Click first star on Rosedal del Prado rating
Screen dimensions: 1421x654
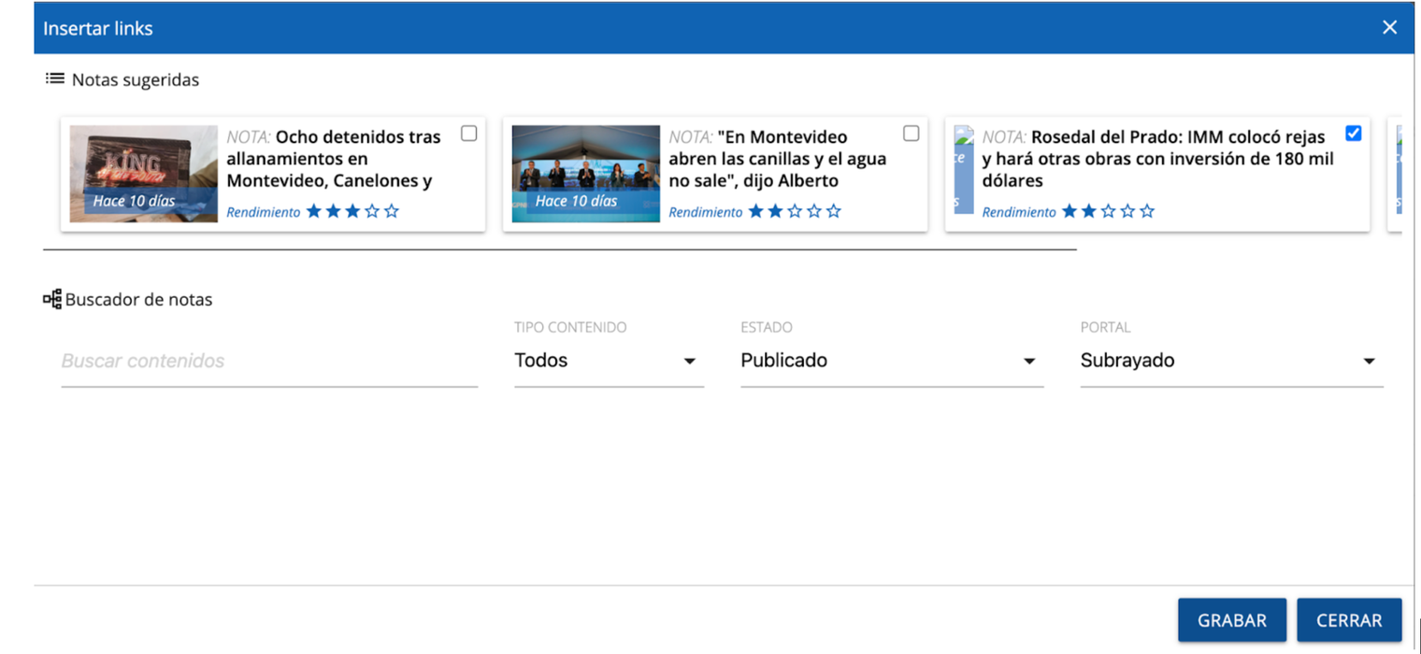click(1069, 212)
